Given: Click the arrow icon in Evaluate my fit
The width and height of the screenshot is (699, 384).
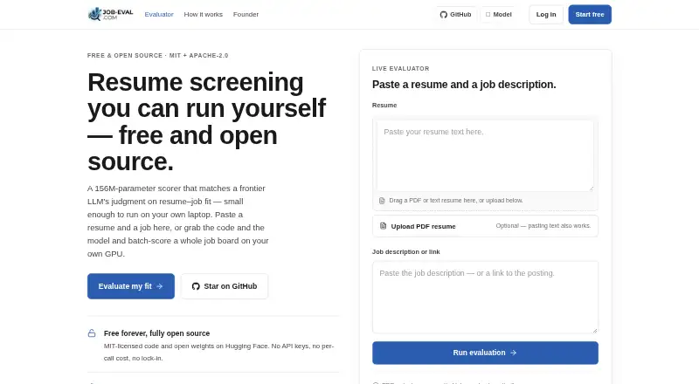Looking at the screenshot, I should point(160,286).
